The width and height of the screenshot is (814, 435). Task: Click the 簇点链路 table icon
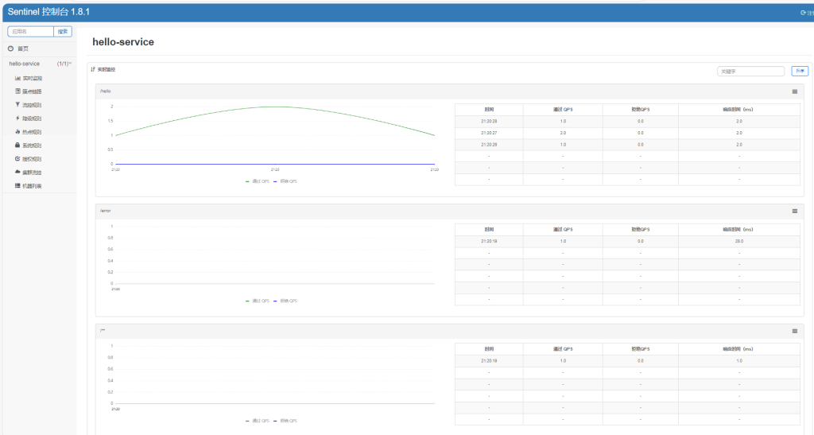click(17, 91)
